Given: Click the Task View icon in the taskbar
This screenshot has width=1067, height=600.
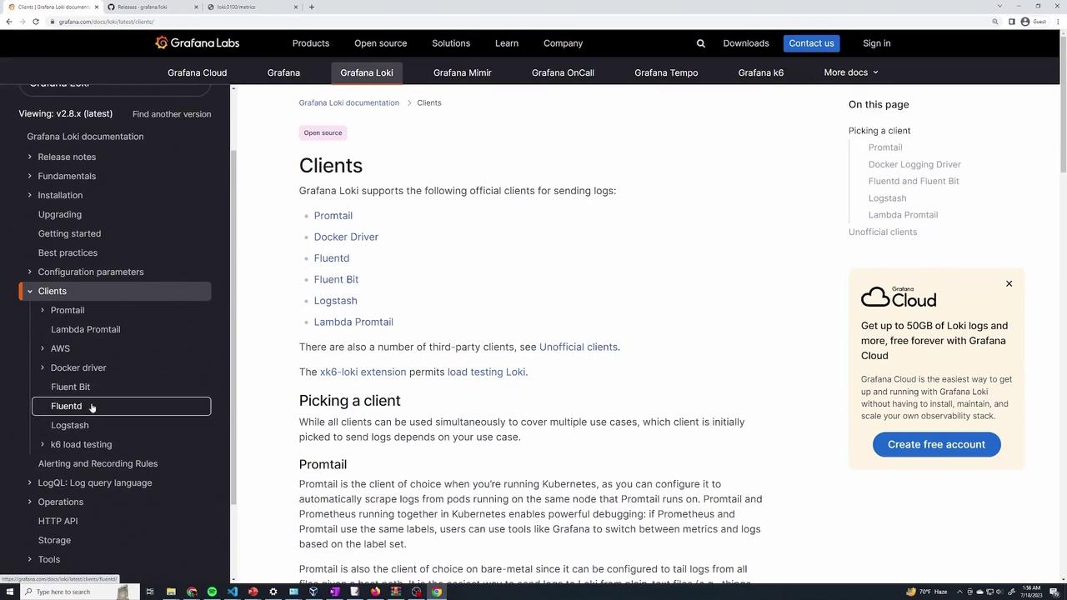Looking at the screenshot, I should 150,592.
